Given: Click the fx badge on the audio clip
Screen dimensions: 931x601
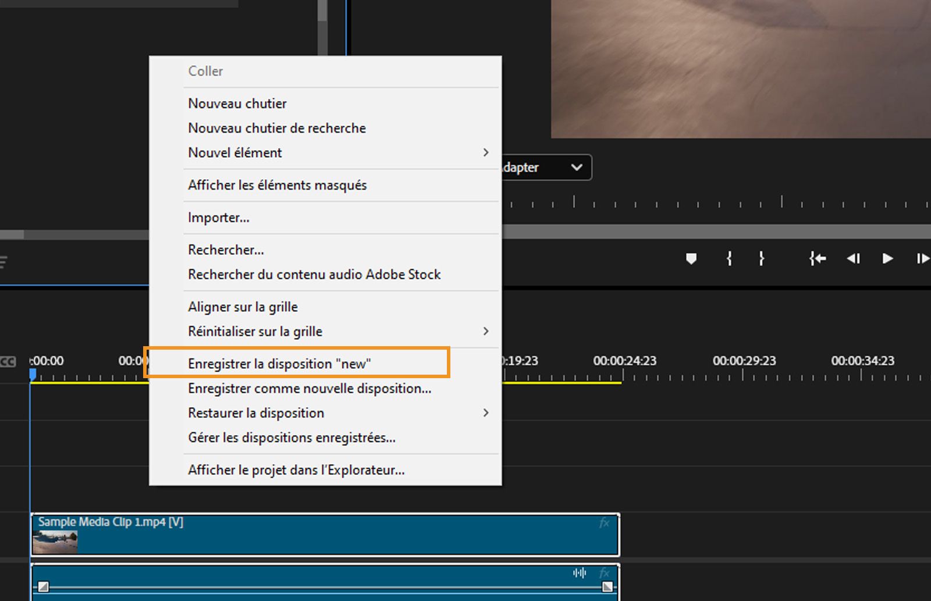Looking at the screenshot, I should pyautogui.click(x=605, y=573).
